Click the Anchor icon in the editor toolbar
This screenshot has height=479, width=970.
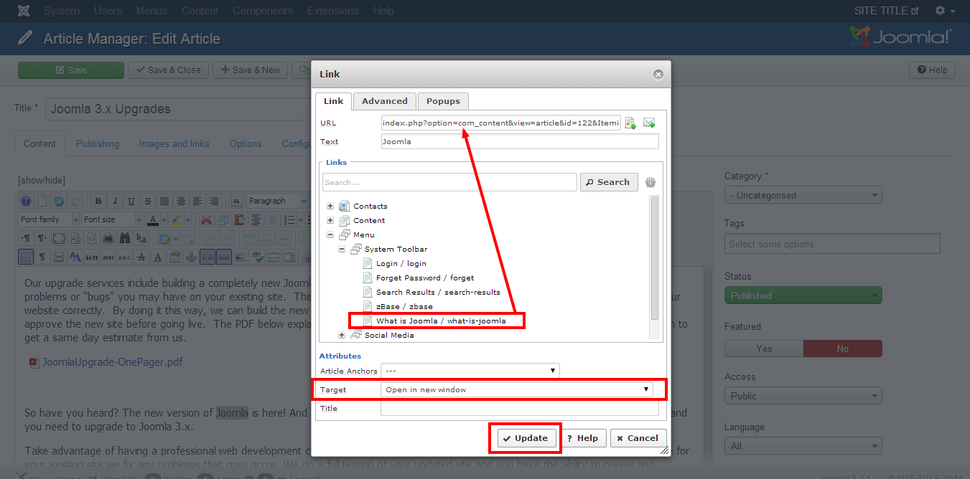[190, 257]
